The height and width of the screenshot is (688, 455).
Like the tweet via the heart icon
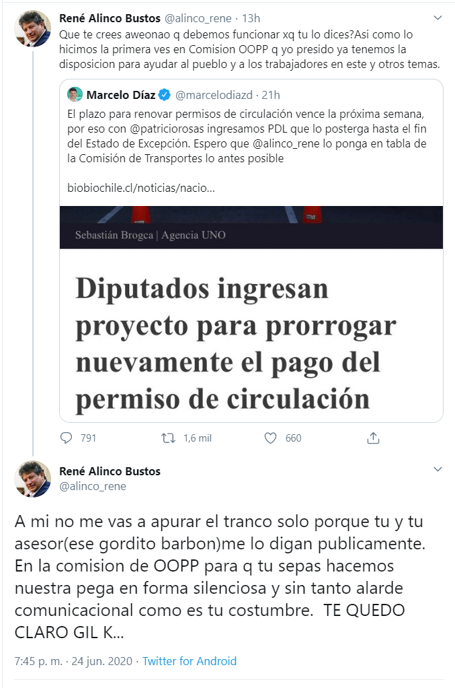271,438
